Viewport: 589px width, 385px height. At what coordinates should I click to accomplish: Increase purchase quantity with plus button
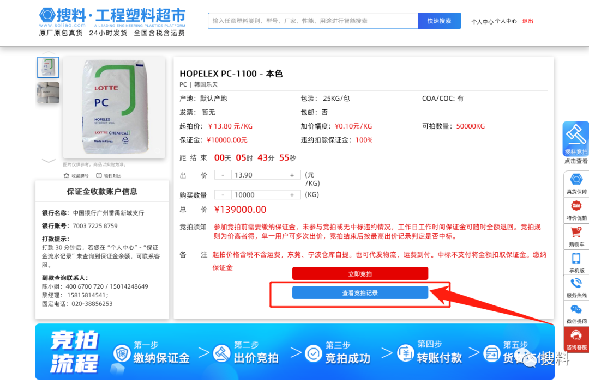point(292,195)
